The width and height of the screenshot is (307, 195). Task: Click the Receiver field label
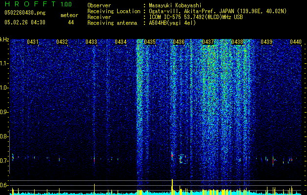[99, 17]
